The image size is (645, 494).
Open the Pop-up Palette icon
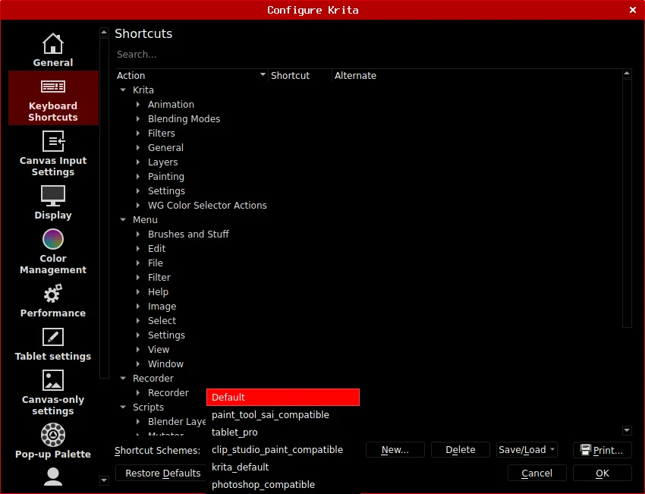pyautogui.click(x=52, y=435)
